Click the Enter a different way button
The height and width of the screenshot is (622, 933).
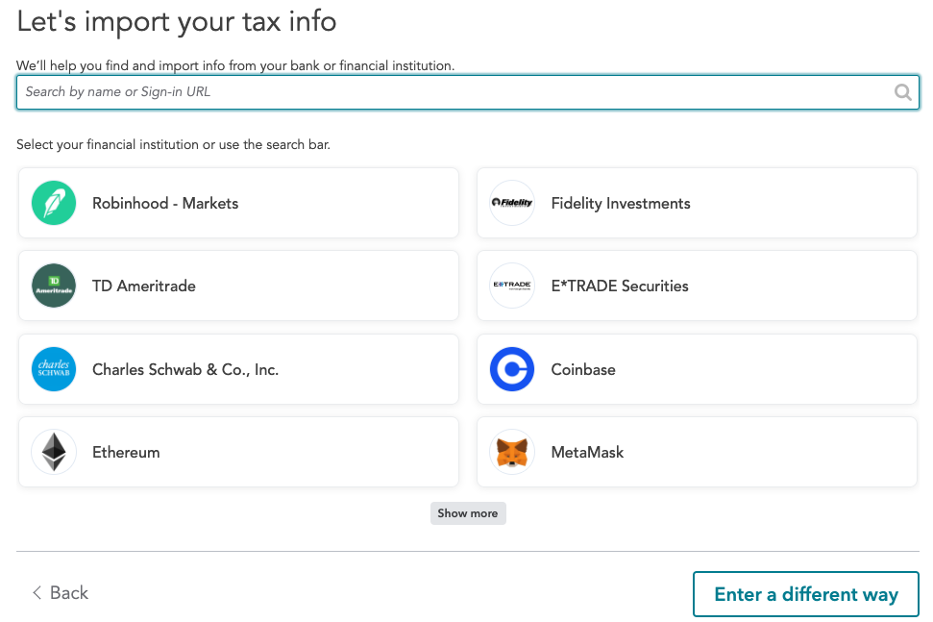pos(805,593)
